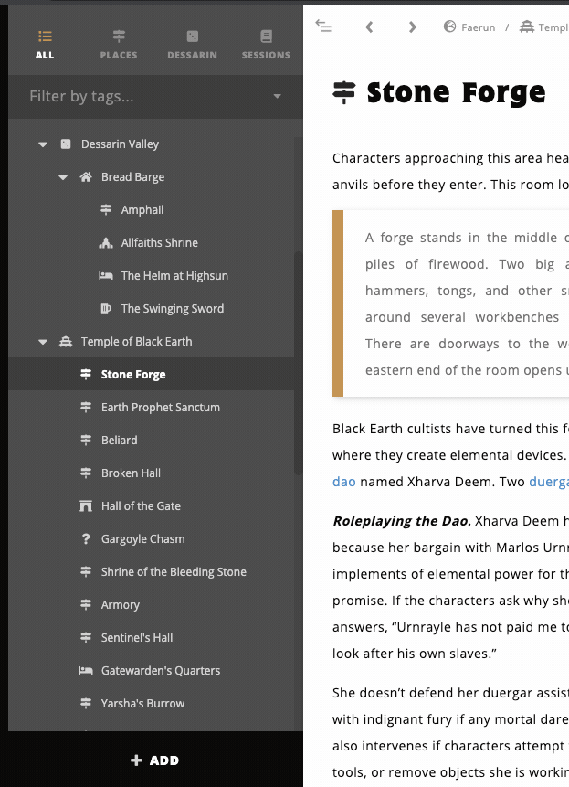Click the bed icon beside The Helm at Highsun
This screenshot has width=569, height=787.
106,275
